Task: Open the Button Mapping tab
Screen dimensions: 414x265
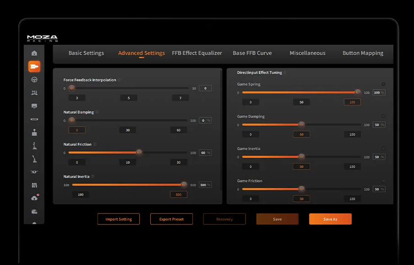Action: click(363, 53)
